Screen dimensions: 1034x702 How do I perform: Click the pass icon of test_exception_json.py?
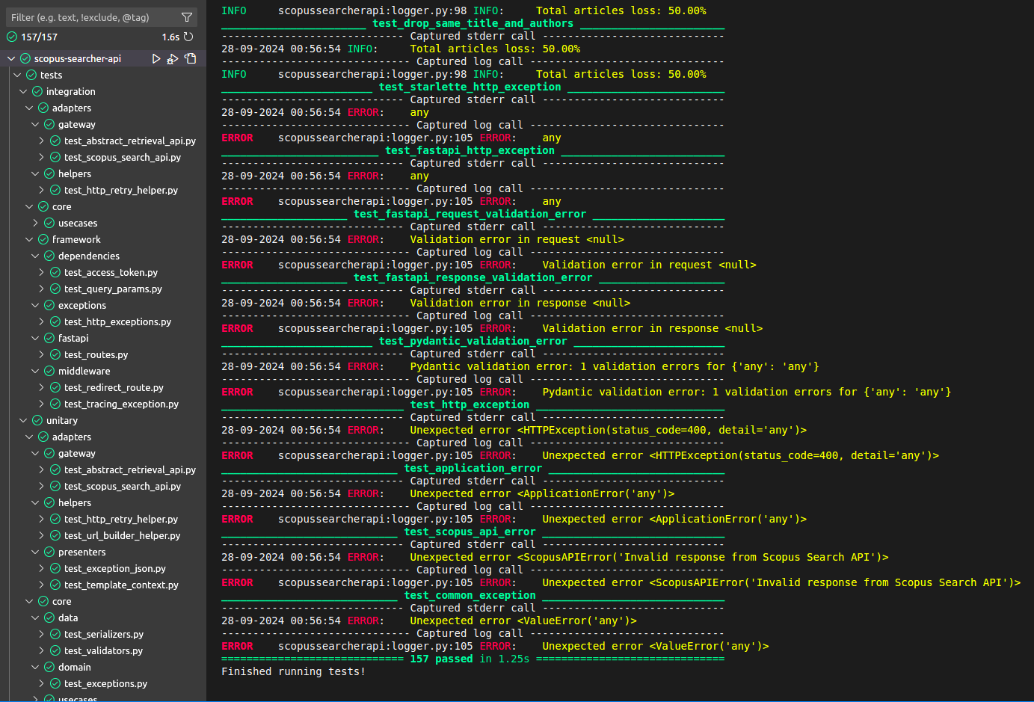(55, 568)
